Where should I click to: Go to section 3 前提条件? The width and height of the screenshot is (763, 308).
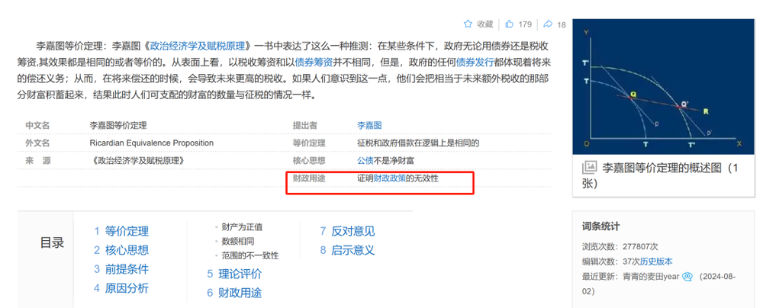(x=122, y=269)
